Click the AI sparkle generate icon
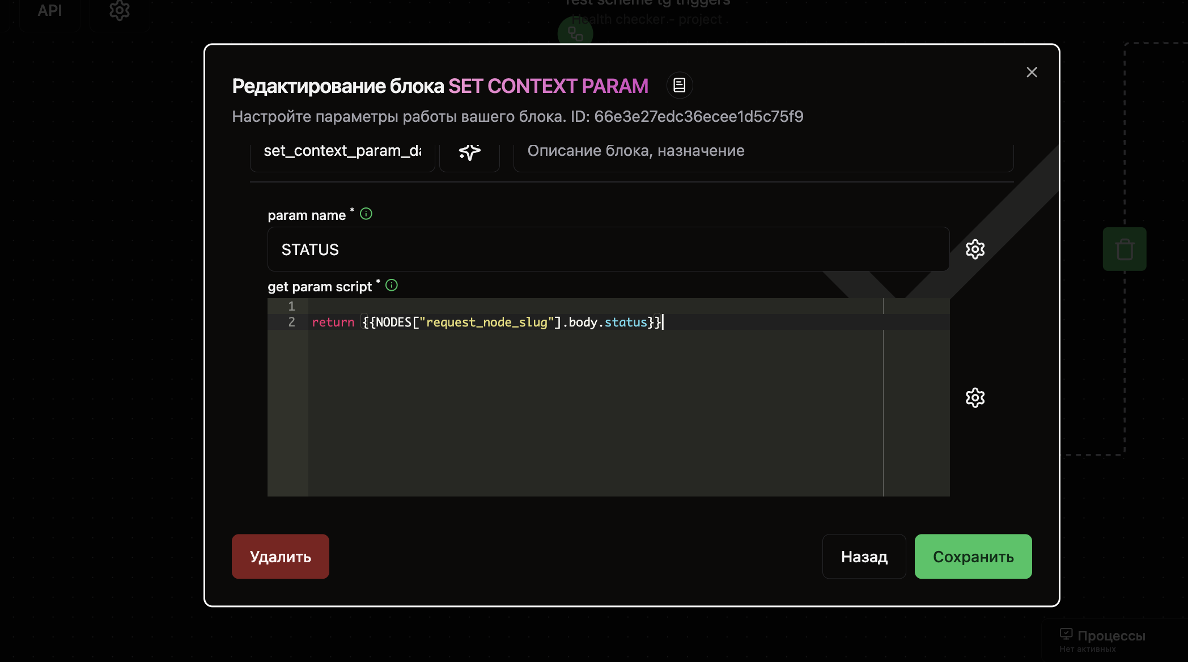1188x662 pixels. [x=469, y=152]
